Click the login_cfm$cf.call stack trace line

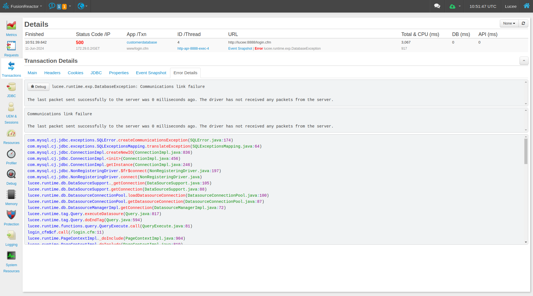tap(66, 232)
